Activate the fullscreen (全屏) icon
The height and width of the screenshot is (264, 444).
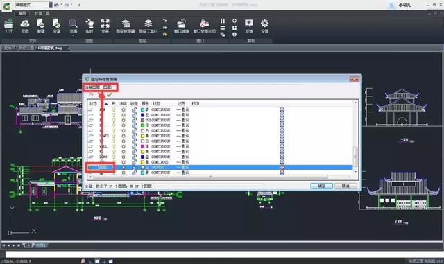click(x=105, y=26)
